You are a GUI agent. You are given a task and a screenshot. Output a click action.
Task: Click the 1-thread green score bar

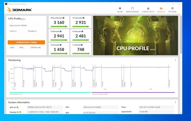click(81, 53)
